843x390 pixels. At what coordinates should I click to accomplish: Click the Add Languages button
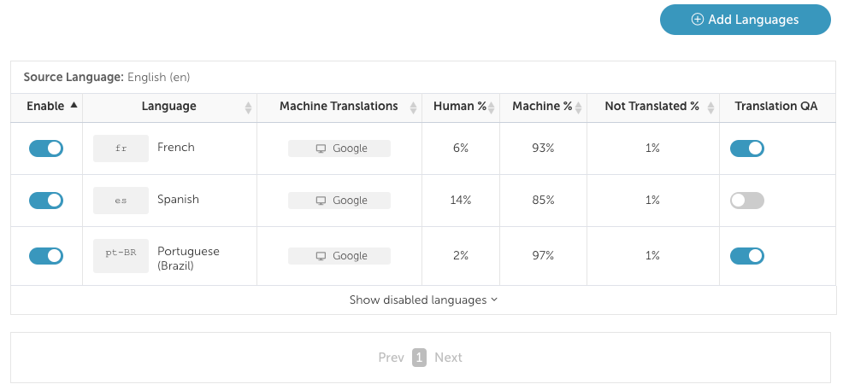745,20
